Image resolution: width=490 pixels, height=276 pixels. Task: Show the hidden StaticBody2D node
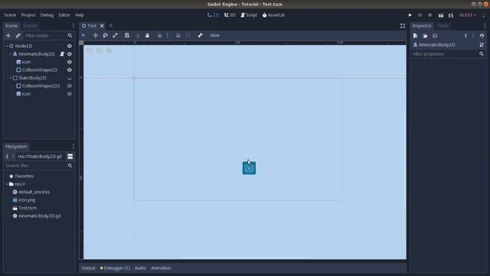click(x=70, y=78)
